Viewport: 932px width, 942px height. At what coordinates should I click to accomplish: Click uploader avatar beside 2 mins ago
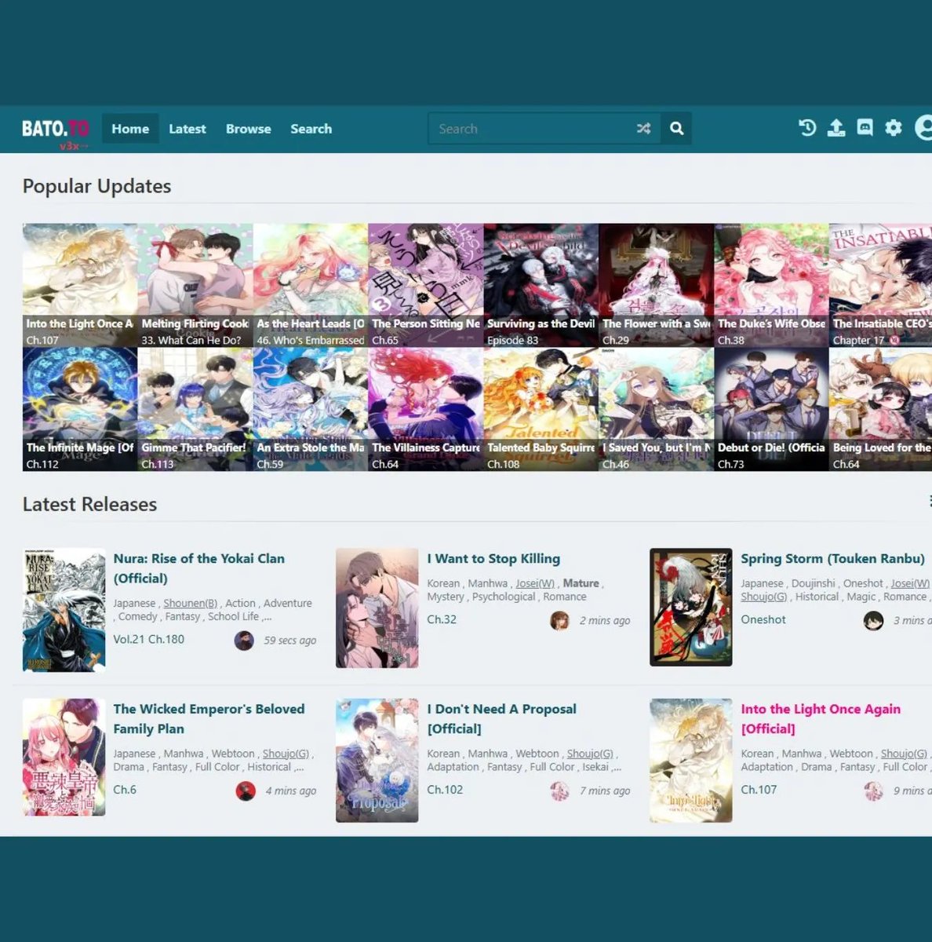[559, 621]
